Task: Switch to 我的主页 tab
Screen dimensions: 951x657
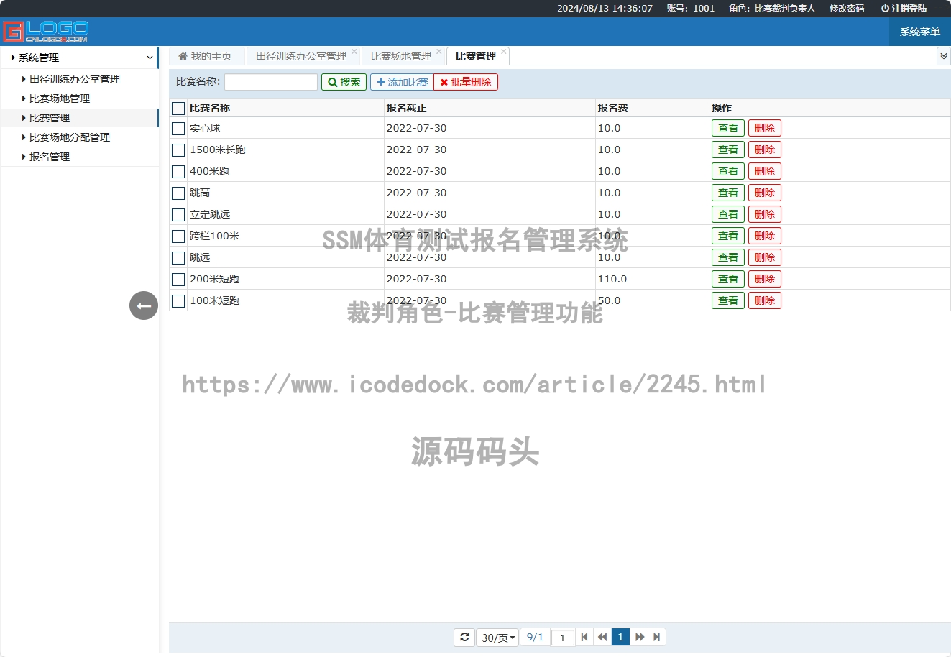Action: click(206, 56)
